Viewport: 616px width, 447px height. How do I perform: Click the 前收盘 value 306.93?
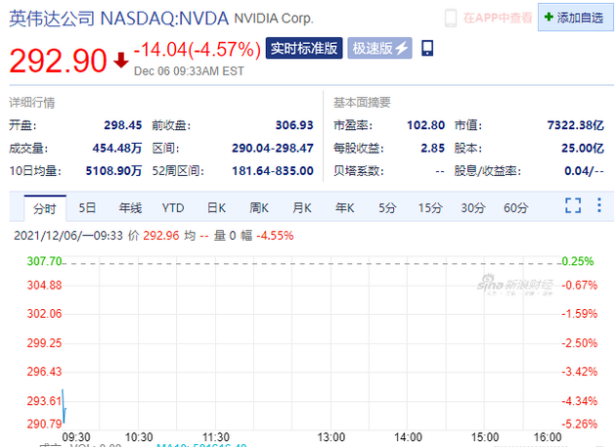(x=294, y=125)
